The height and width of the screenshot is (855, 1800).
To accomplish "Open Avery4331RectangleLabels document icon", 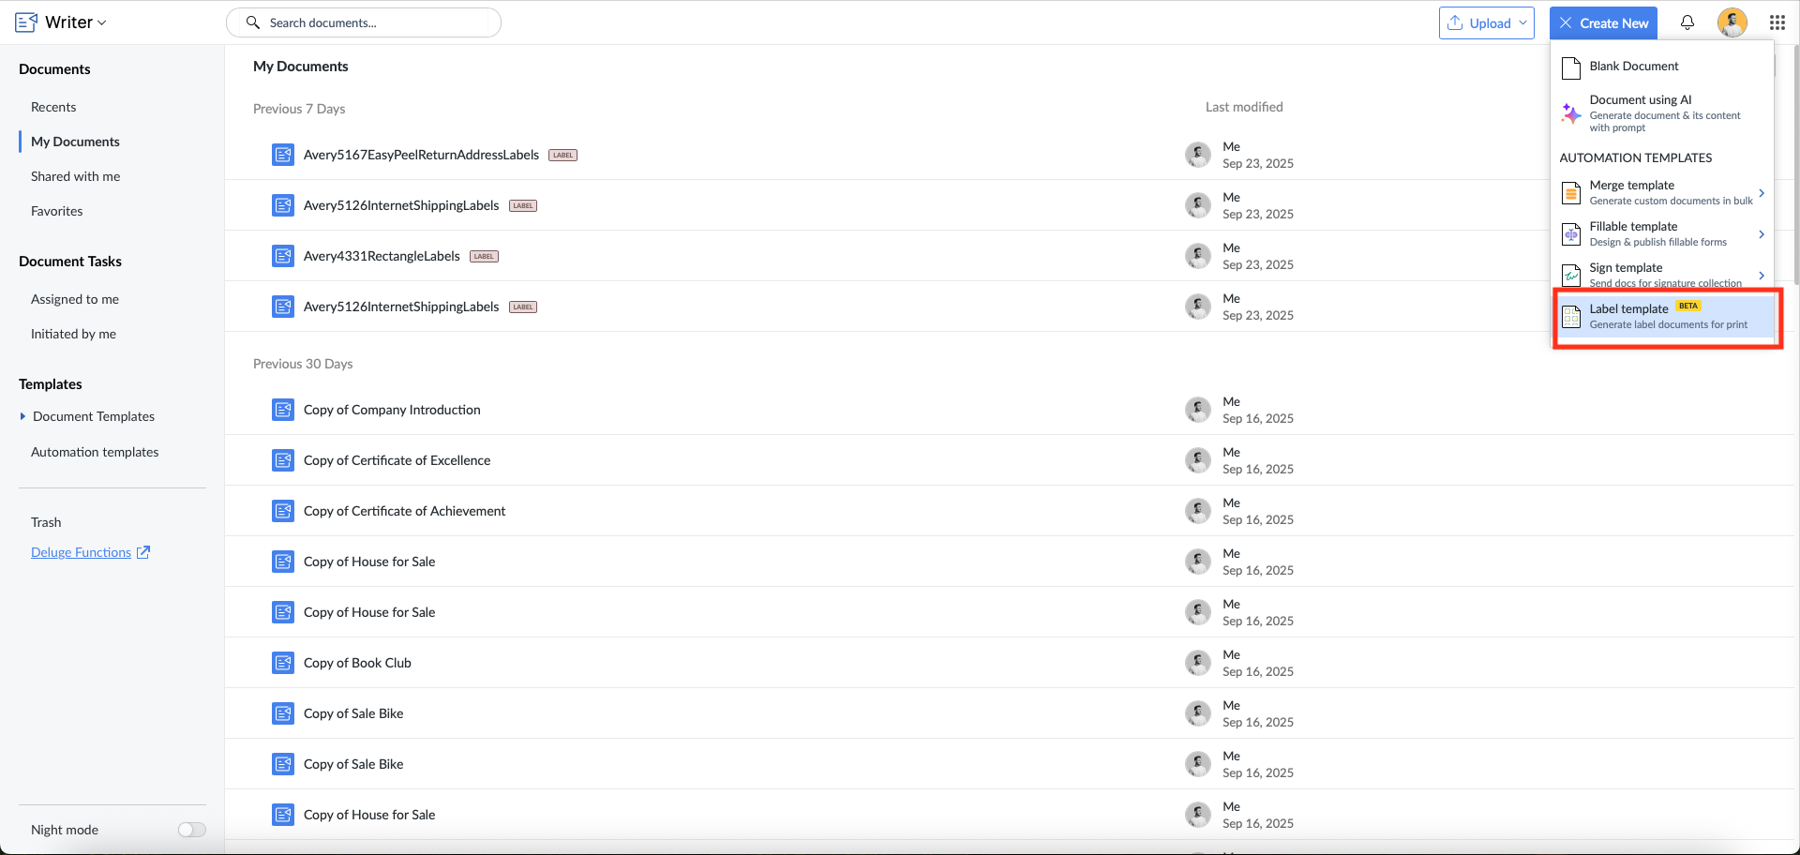I will pyautogui.click(x=283, y=256).
